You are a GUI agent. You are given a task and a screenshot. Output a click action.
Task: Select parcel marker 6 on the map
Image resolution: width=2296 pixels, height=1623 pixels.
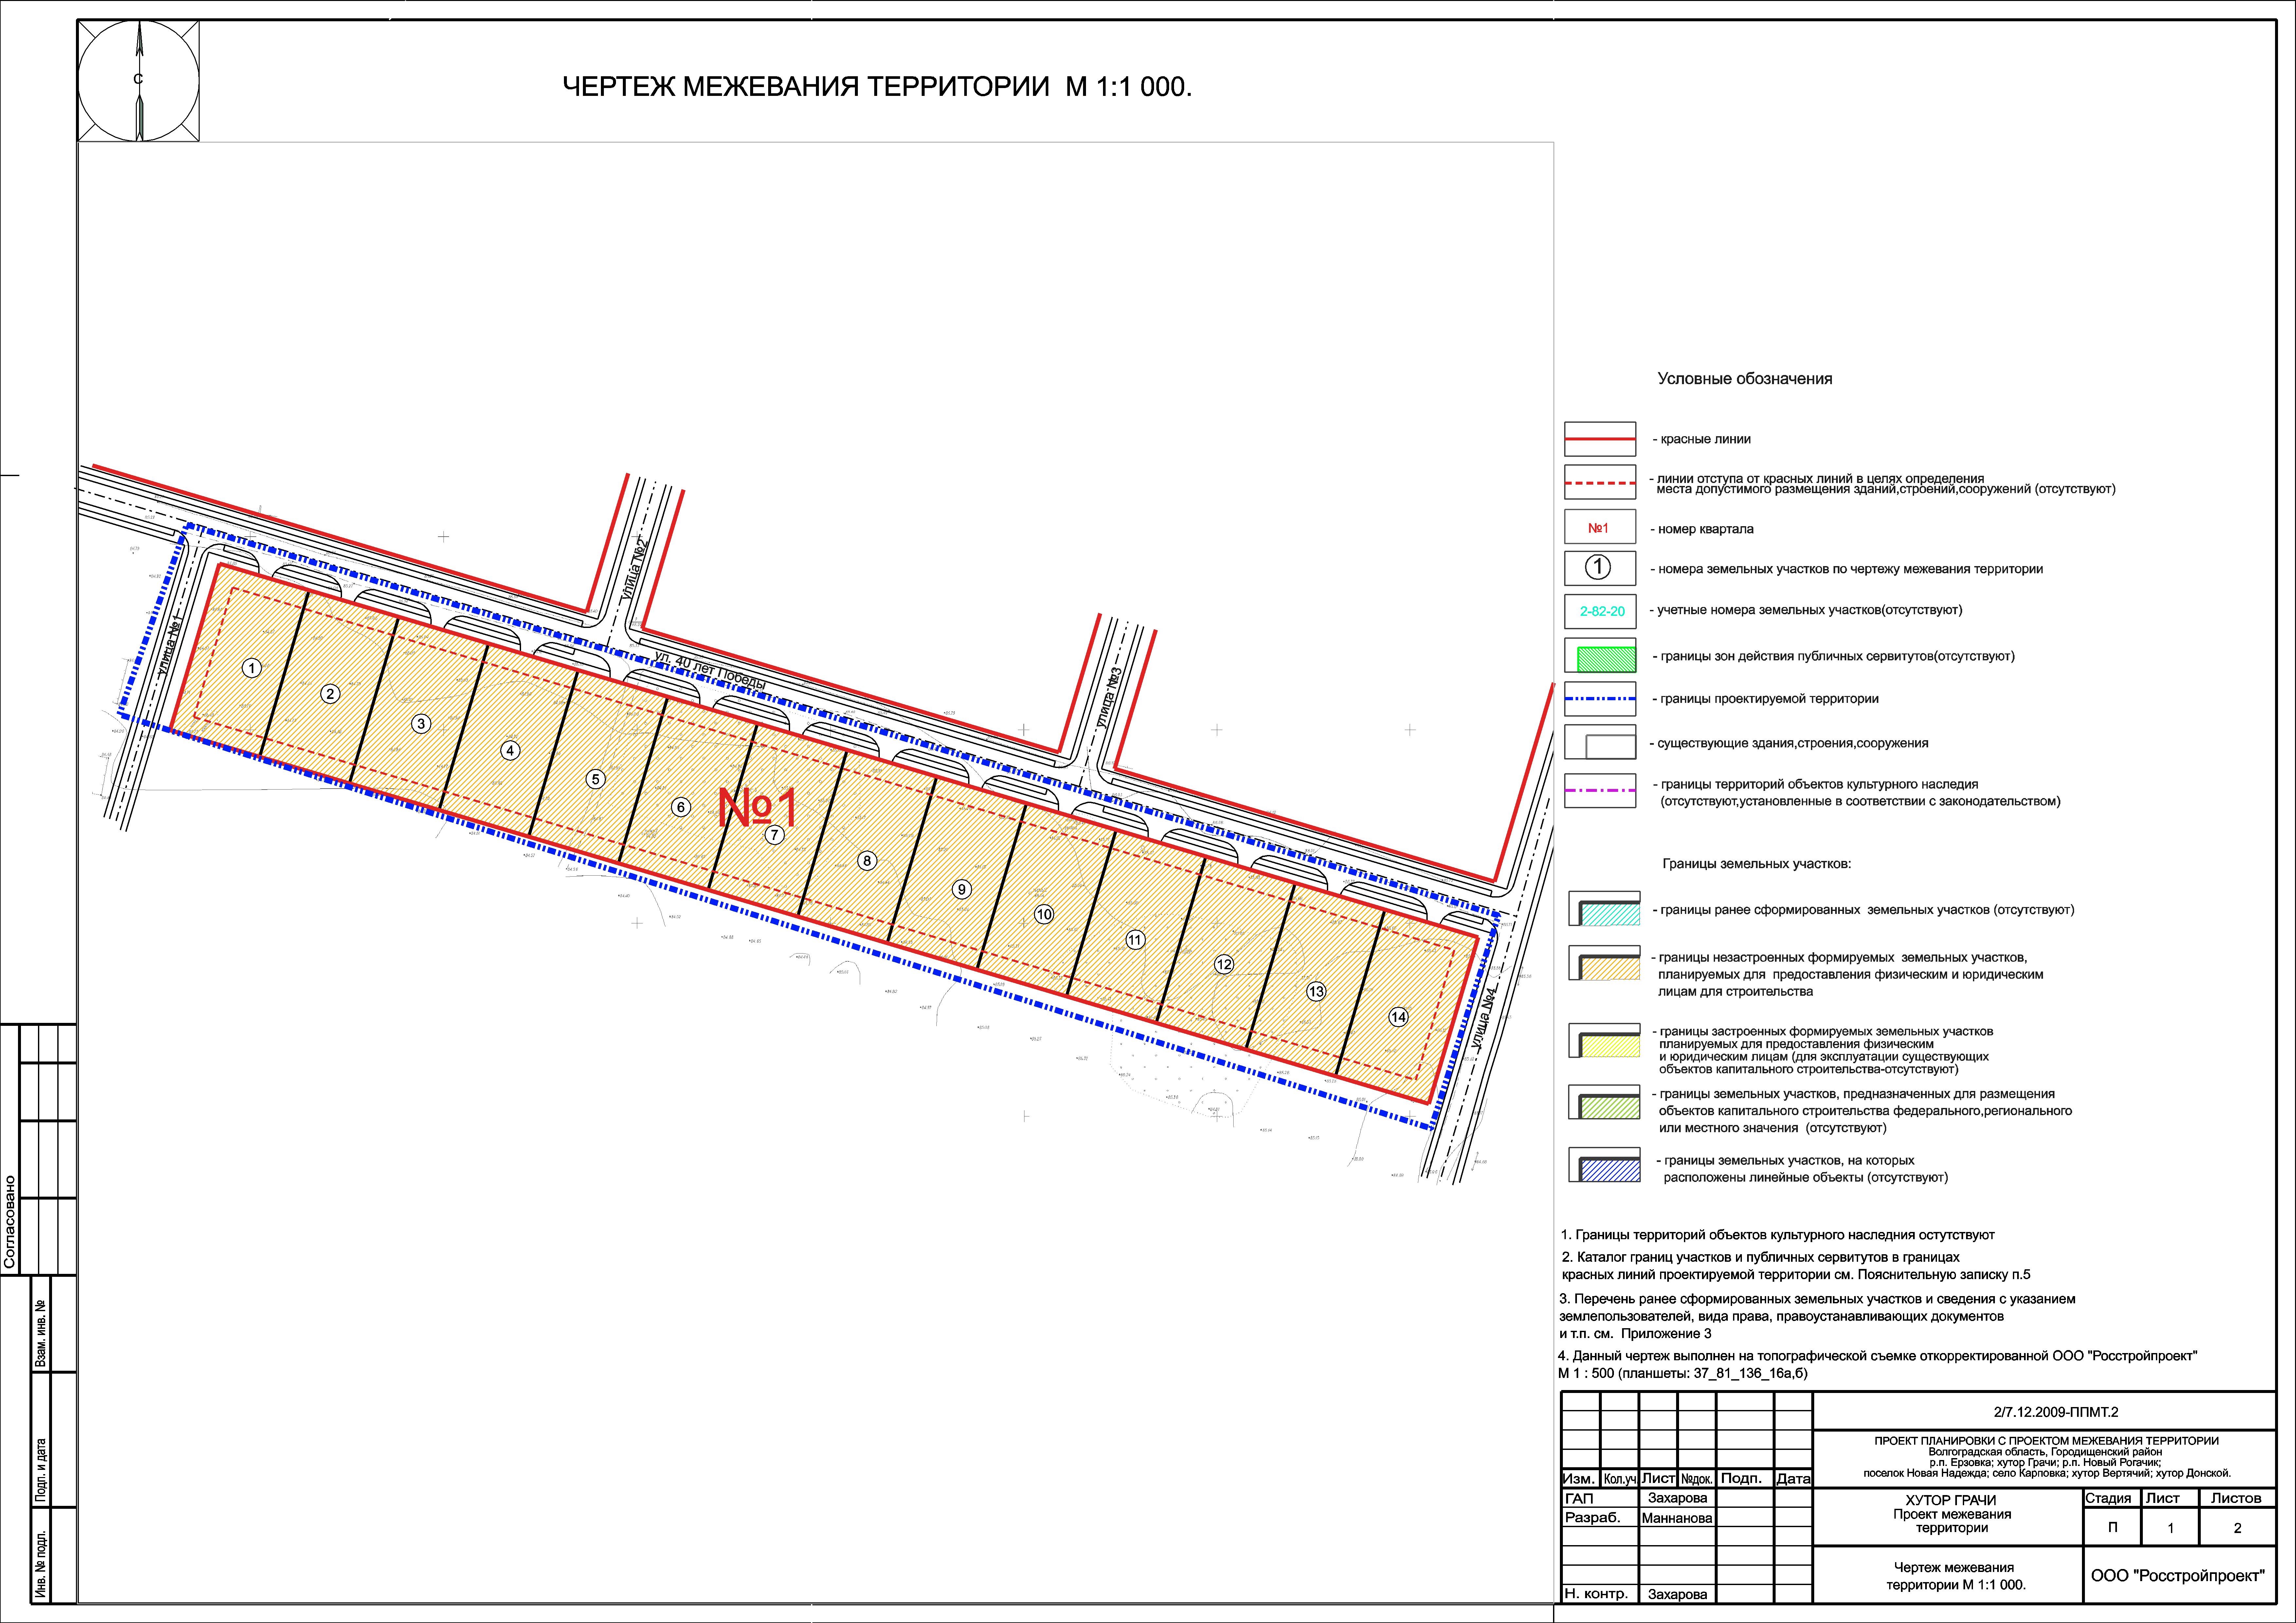tap(681, 807)
